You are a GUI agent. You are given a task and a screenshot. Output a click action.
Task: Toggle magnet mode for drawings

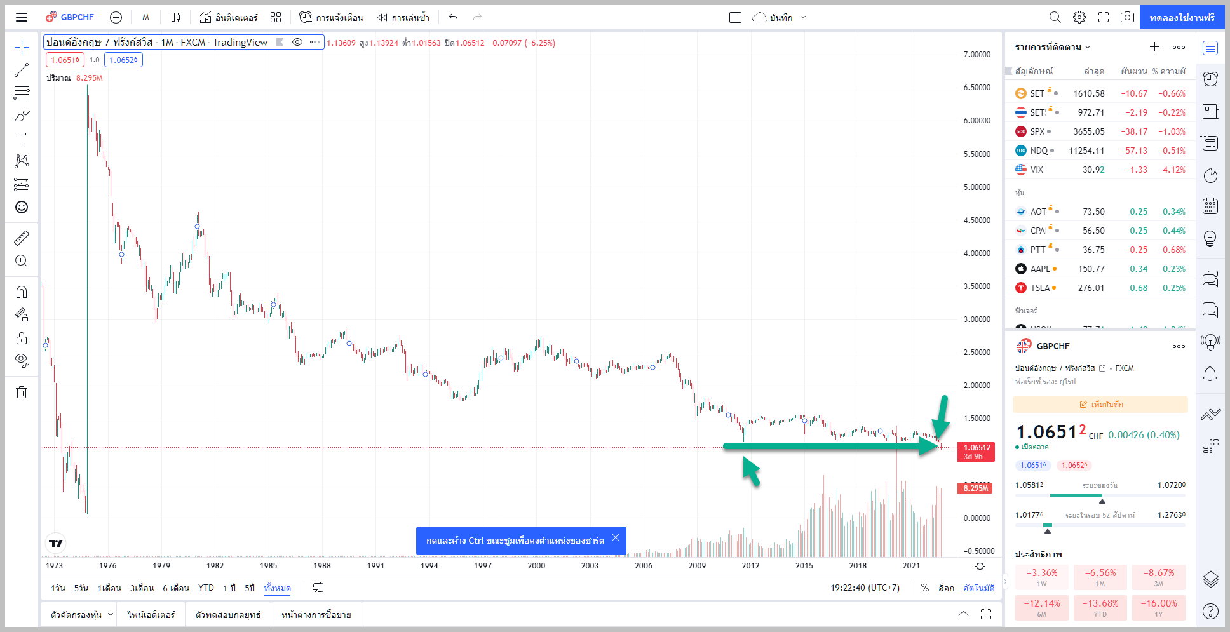[22, 292]
